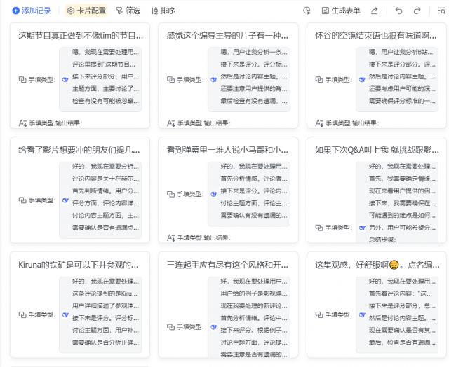The width and height of the screenshot is (449, 367).
Task: Open the card 给看了影片想要冲的朋友们
Action: [79, 150]
